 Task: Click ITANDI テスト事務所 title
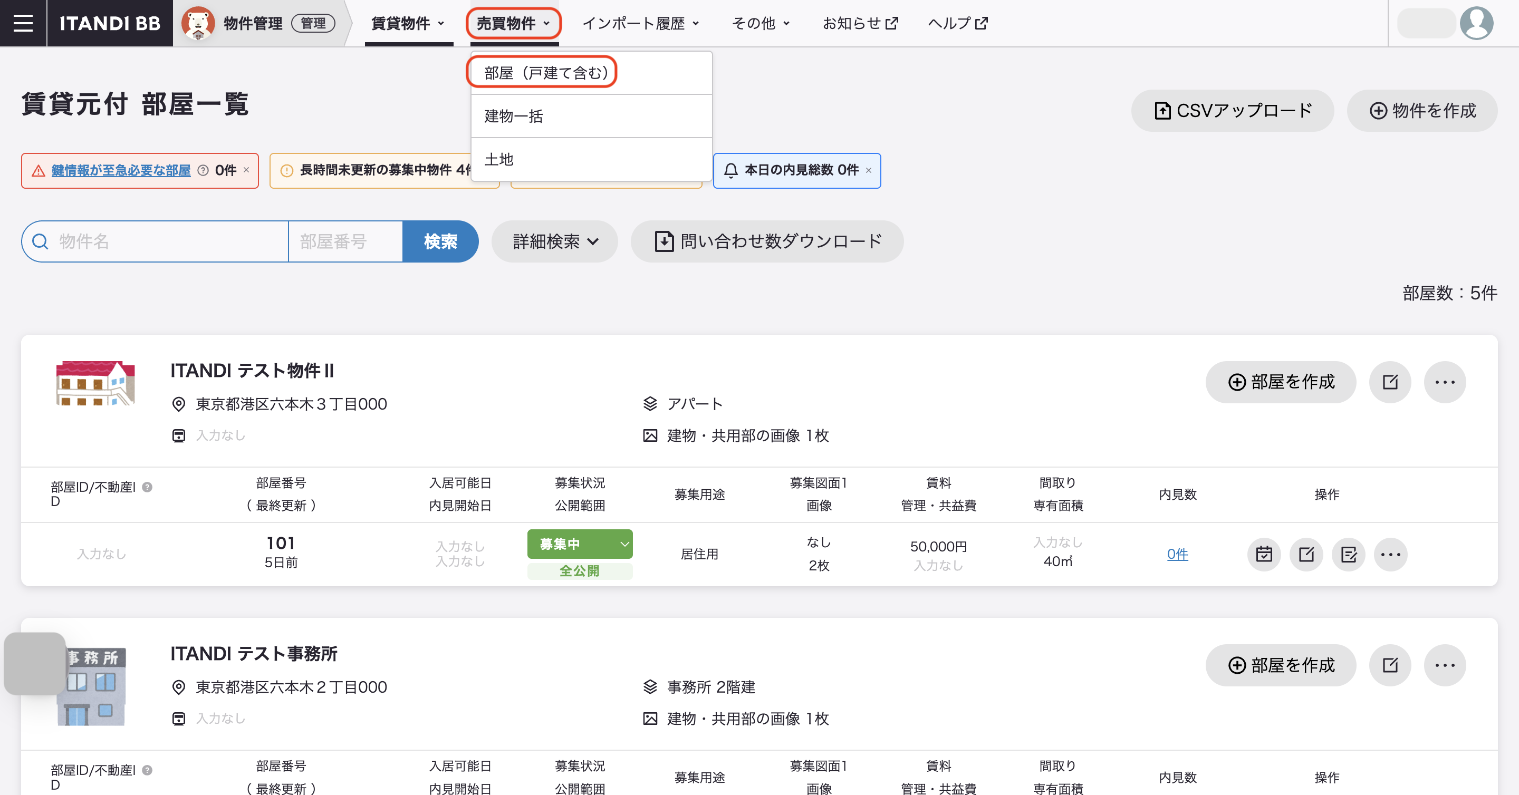[254, 653]
